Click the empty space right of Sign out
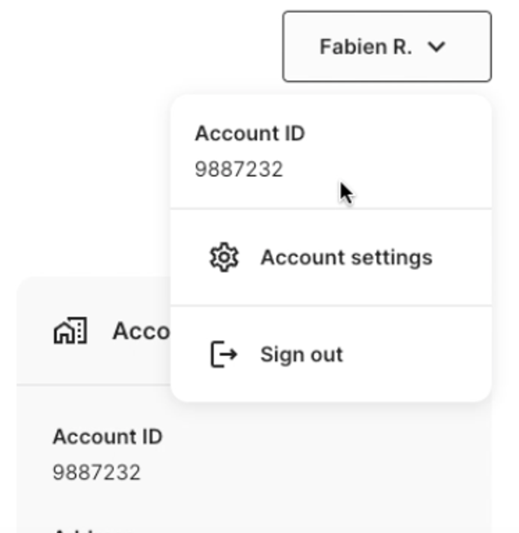Screen dimensions: 519x533 tap(420, 354)
